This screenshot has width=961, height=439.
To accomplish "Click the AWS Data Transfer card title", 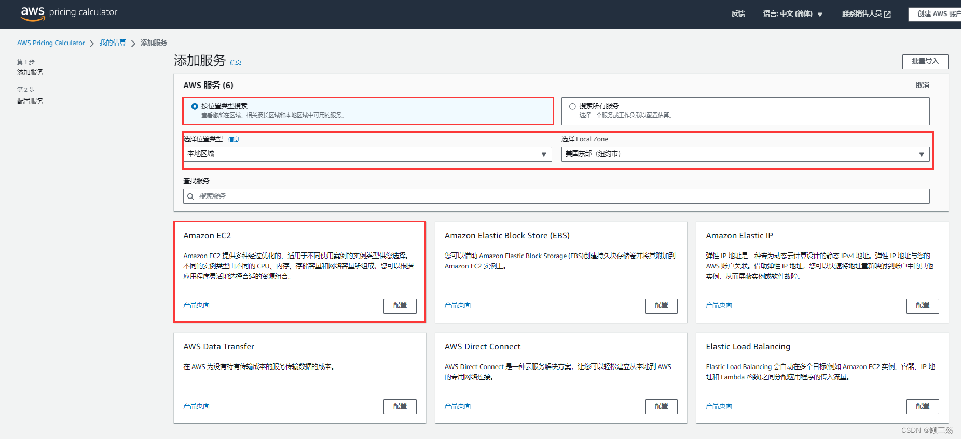I will 218,347.
